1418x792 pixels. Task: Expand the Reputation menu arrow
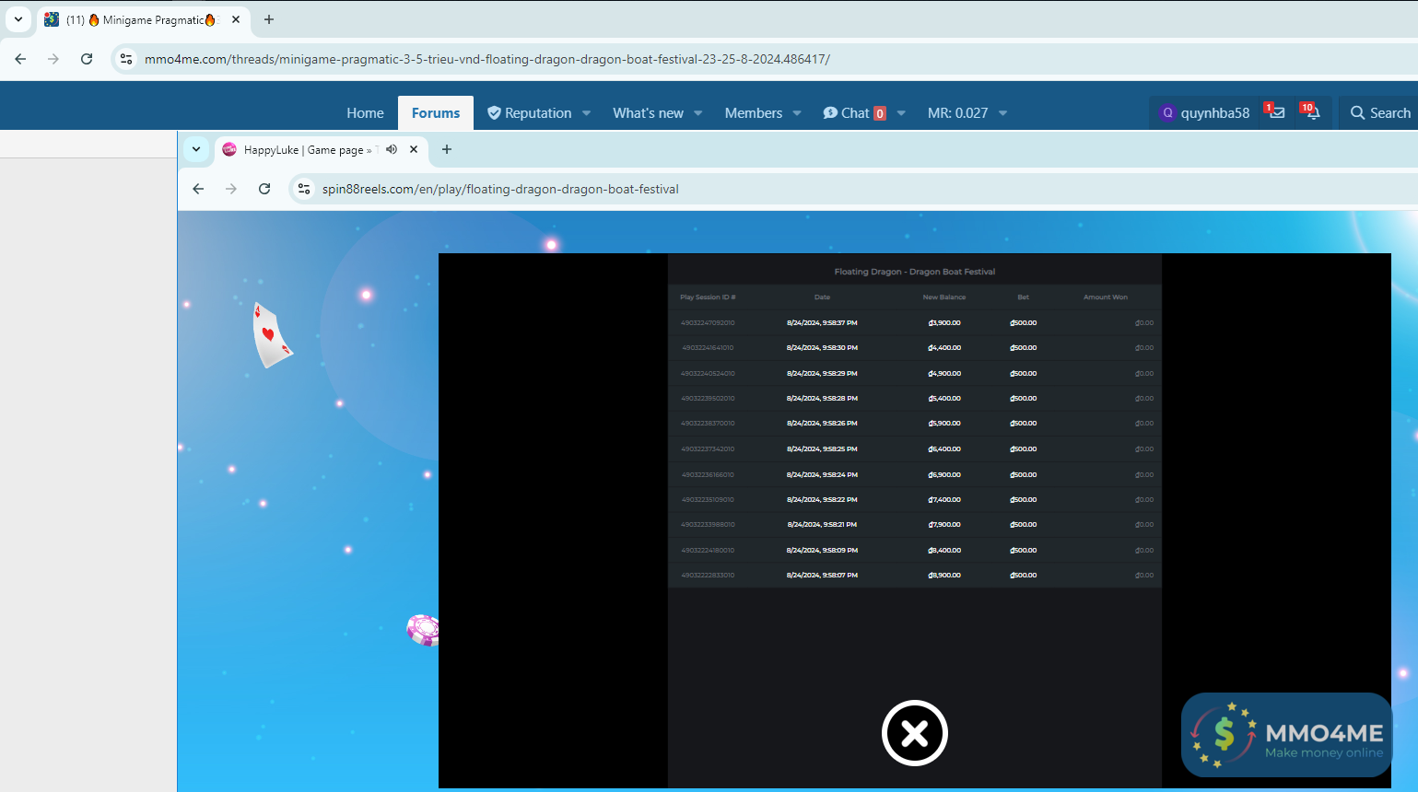586,113
